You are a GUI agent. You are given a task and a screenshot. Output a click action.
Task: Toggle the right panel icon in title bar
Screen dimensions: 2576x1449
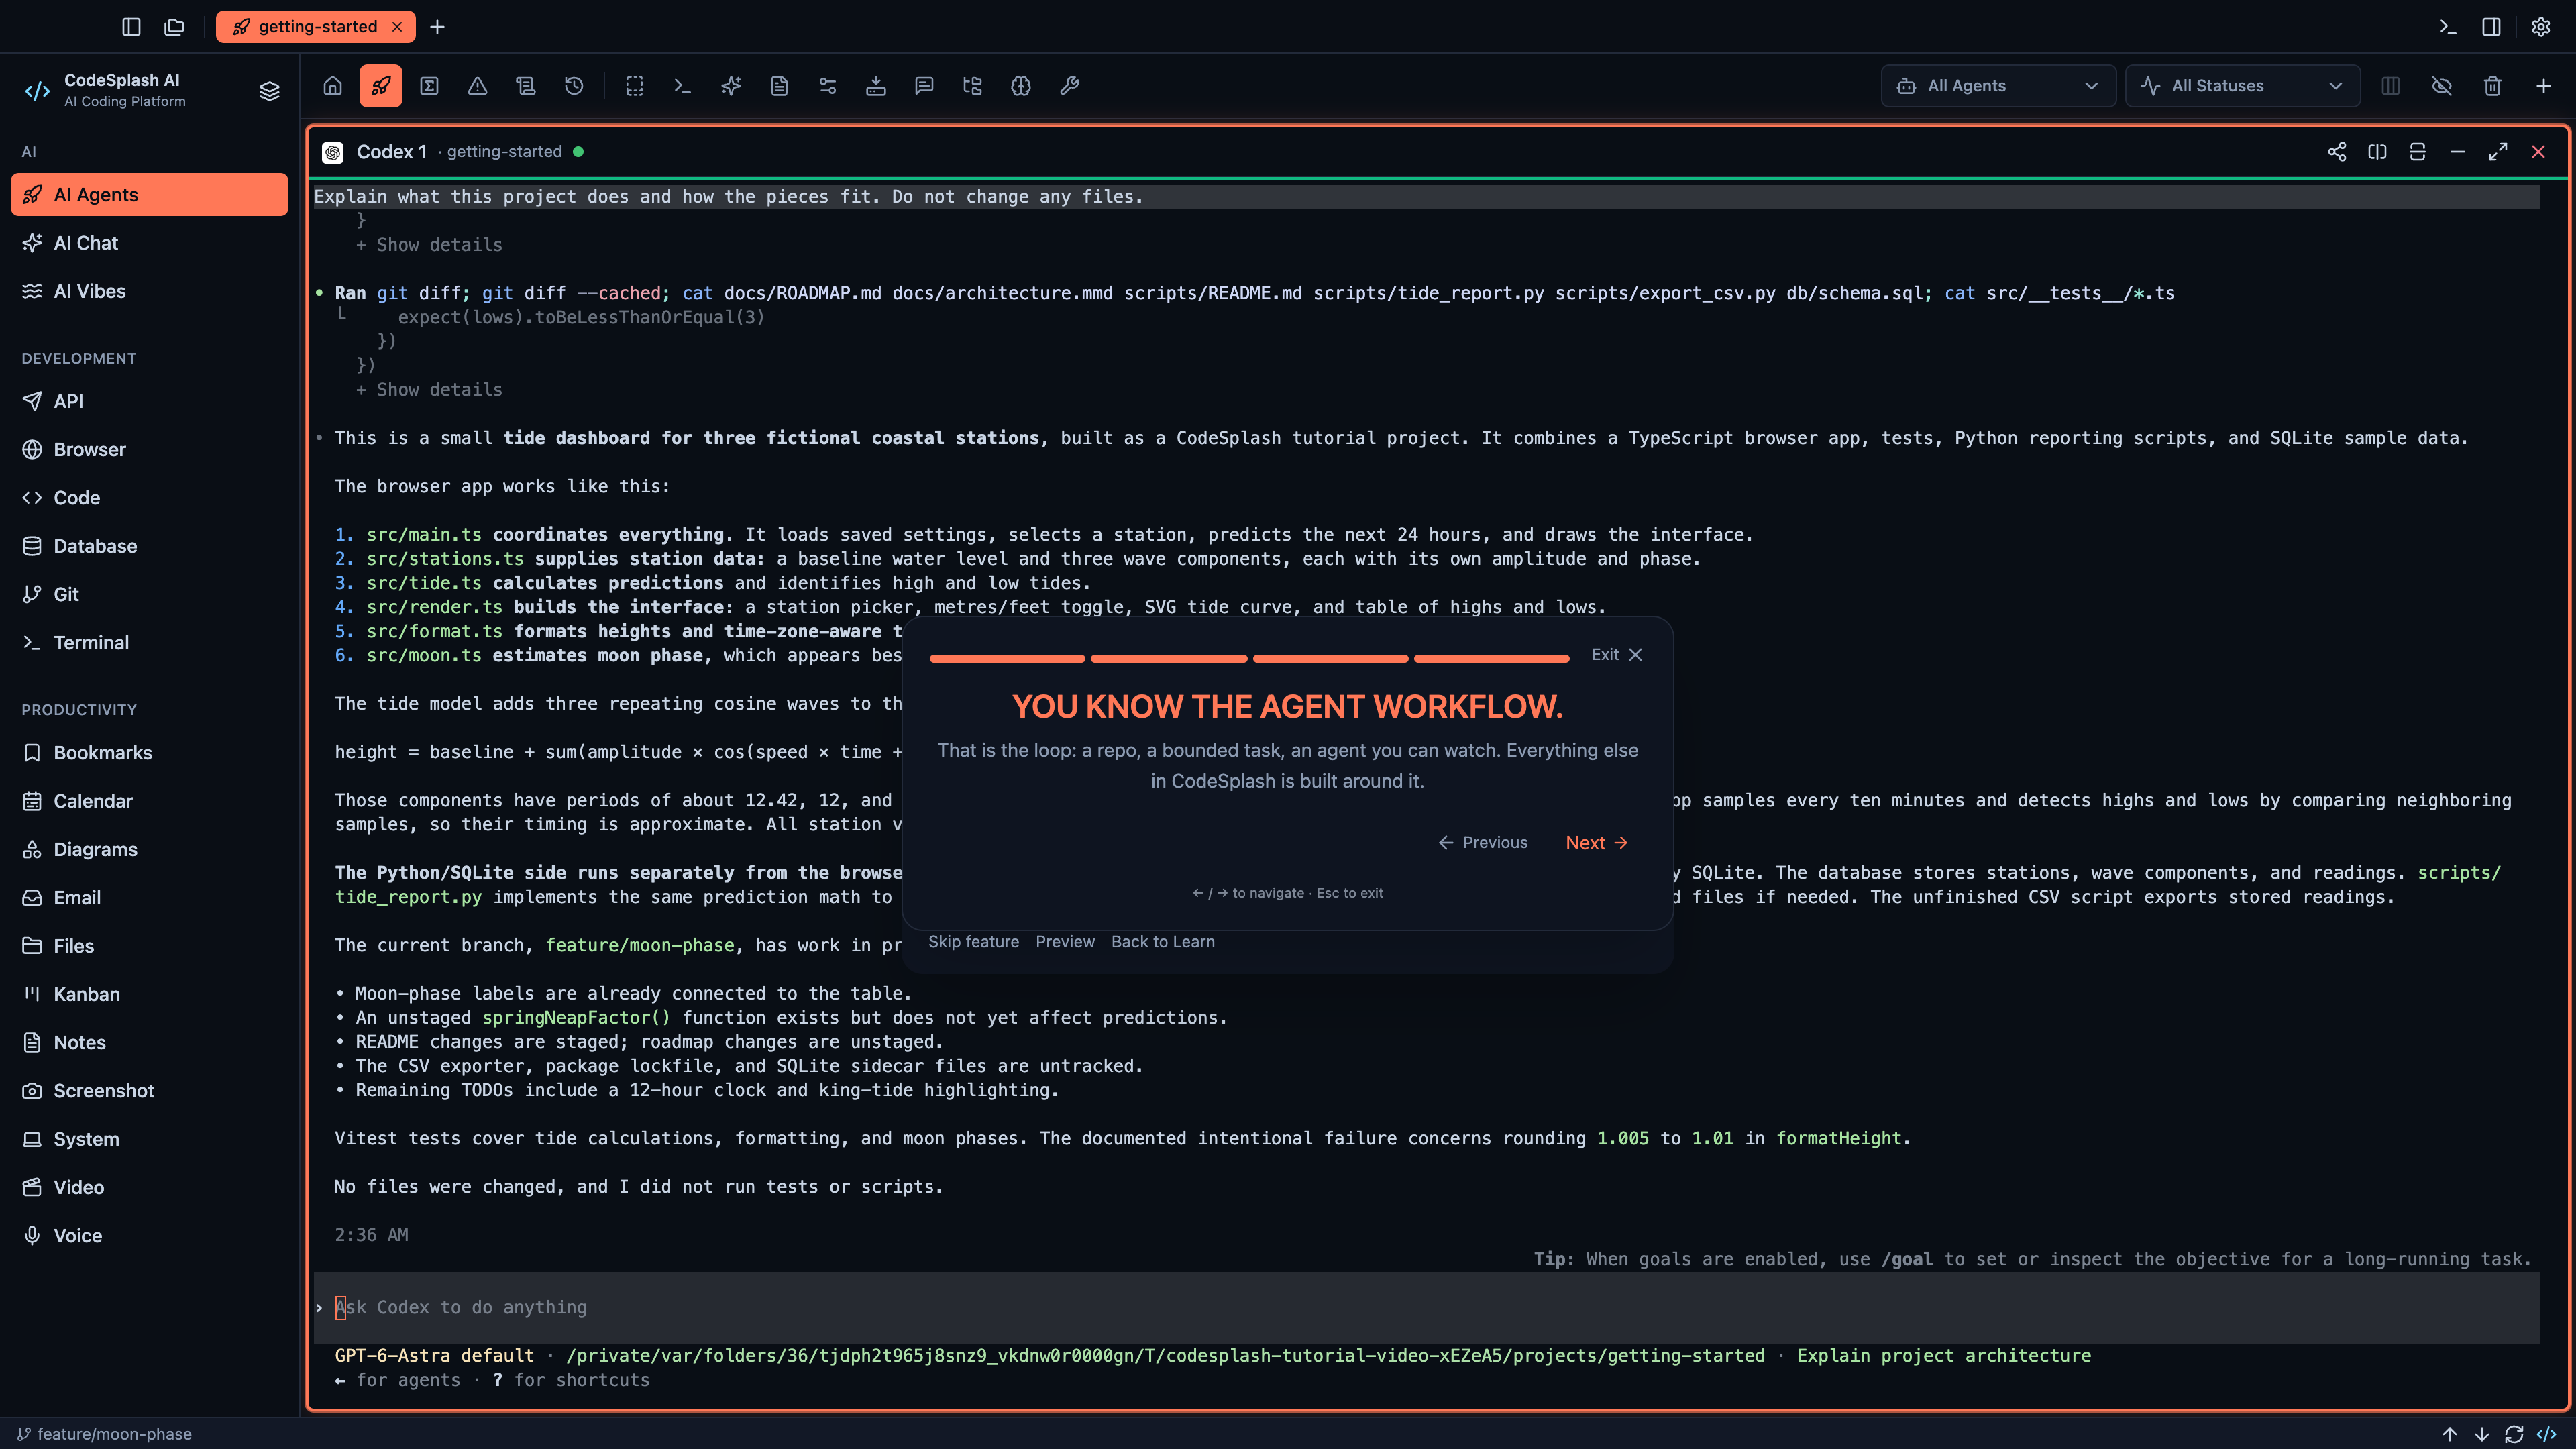(x=2491, y=27)
